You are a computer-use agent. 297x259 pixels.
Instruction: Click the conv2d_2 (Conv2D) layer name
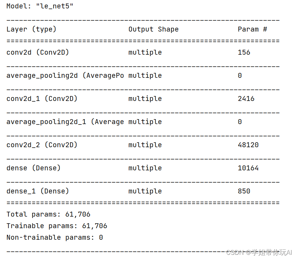[x=42, y=145]
